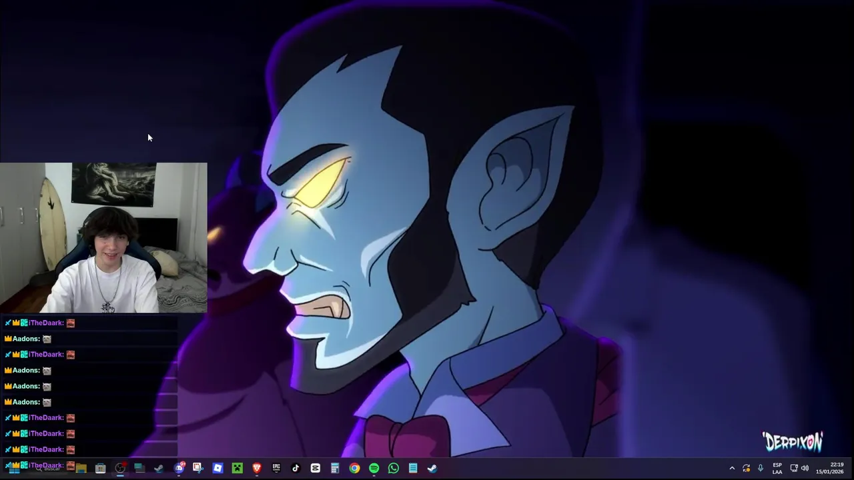Open the Calculator taskbar icon
The image size is (854, 480).
(335, 468)
